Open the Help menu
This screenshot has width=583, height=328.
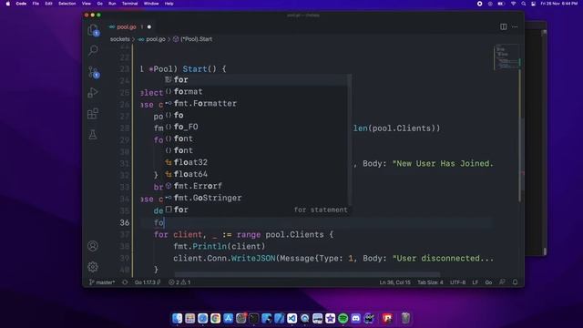[x=169, y=4]
